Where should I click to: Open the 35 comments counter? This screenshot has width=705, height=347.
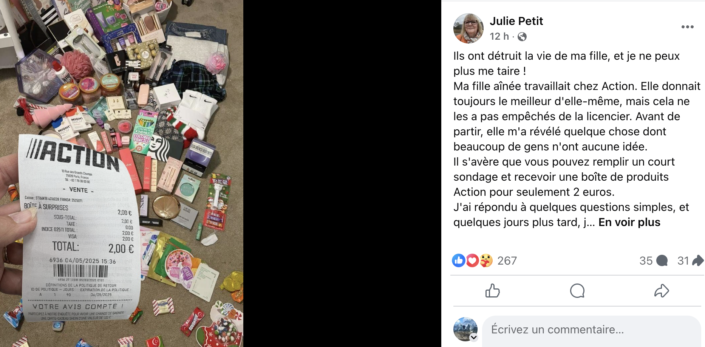[653, 260]
